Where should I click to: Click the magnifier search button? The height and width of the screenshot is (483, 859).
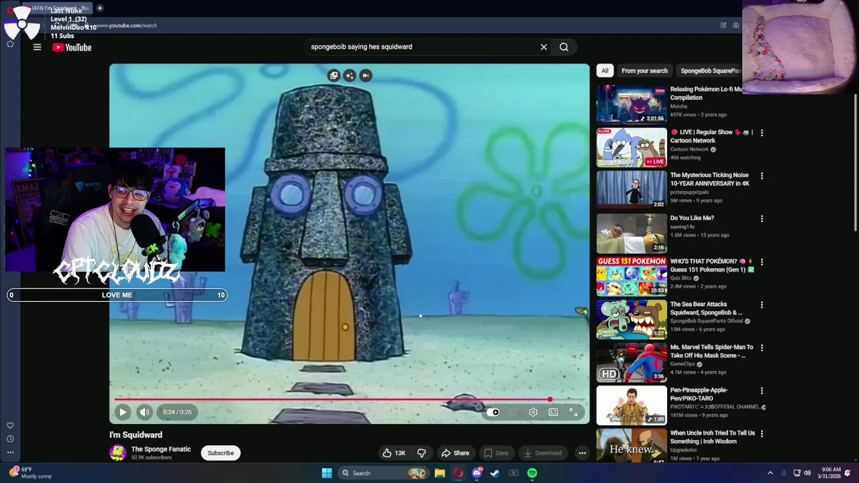[x=564, y=47]
